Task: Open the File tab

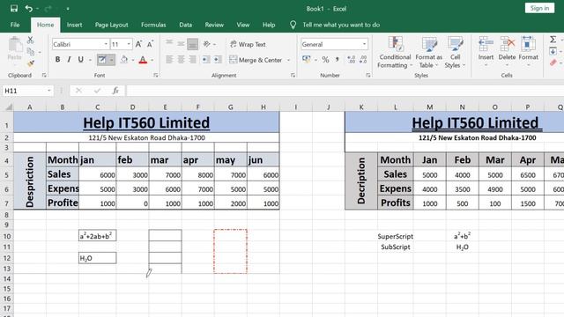Action: (15, 25)
